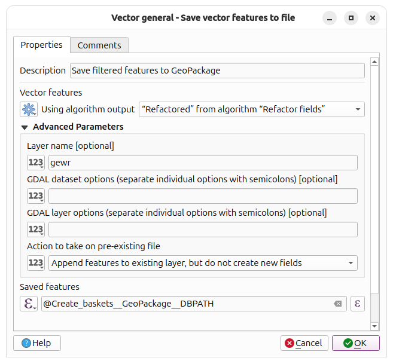
Task: Click the Description text field
Action: click(x=217, y=71)
